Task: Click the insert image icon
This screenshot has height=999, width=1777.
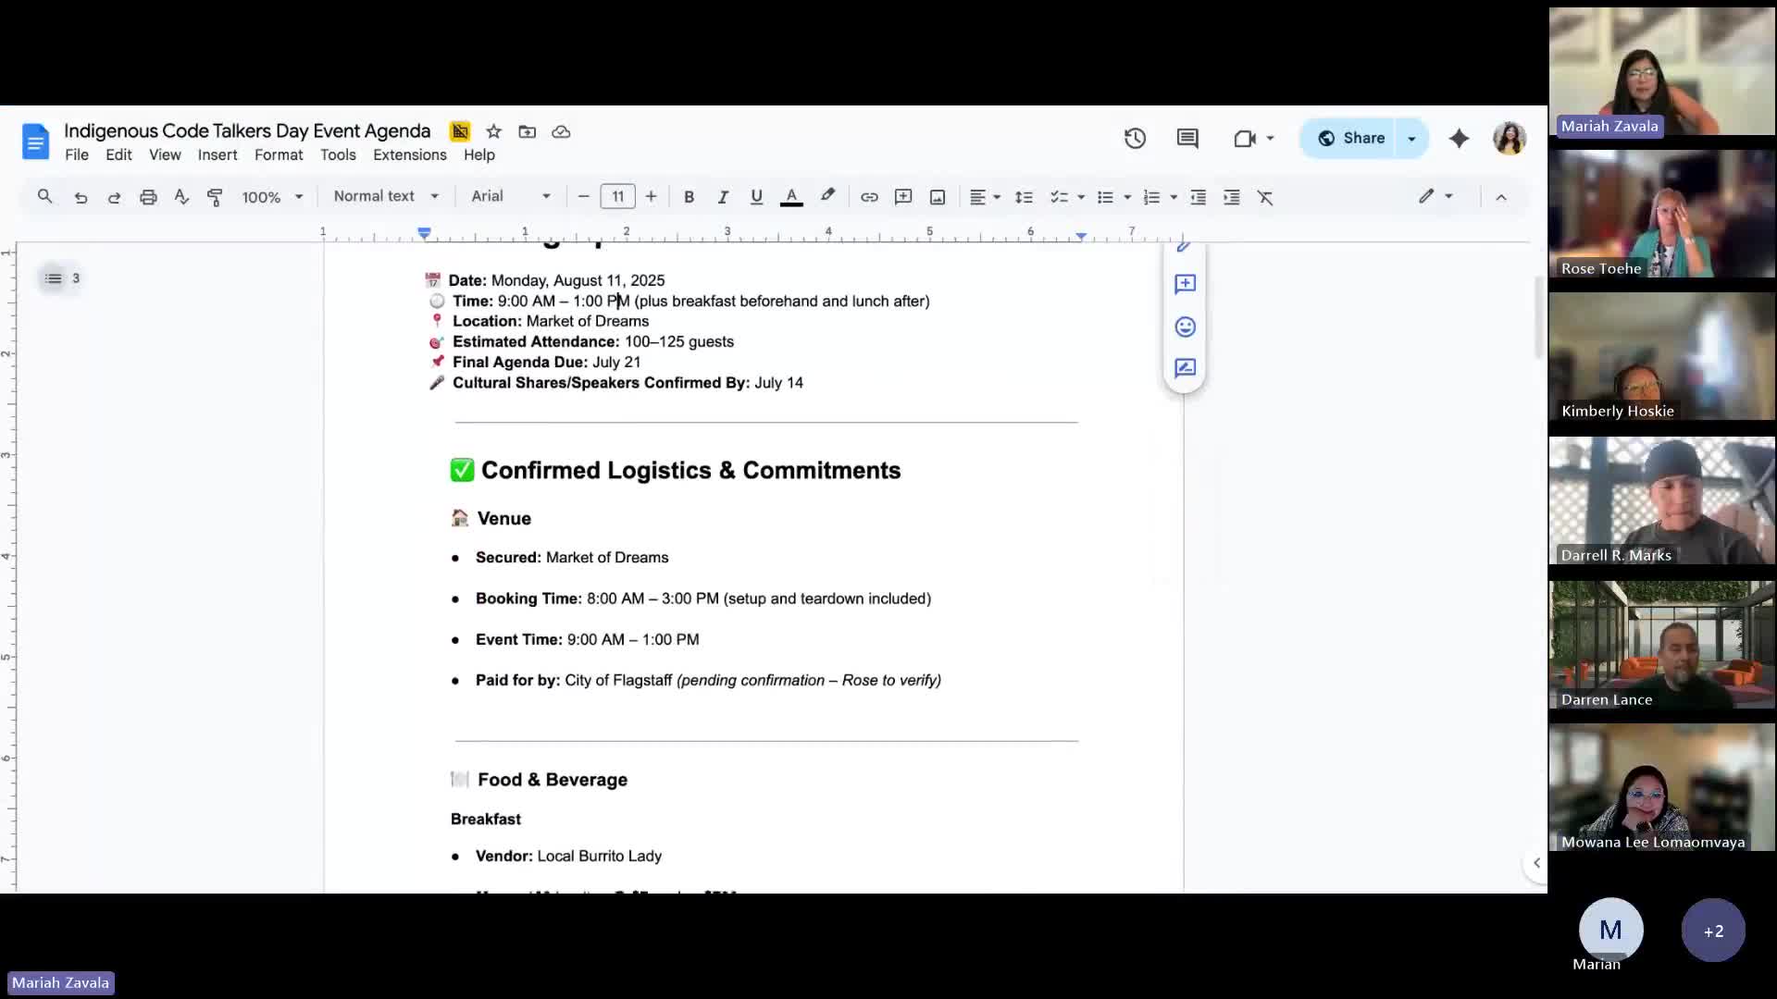Action: point(938,197)
